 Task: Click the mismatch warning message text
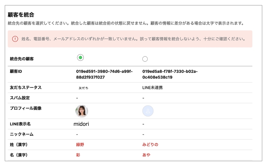coord(134,39)
